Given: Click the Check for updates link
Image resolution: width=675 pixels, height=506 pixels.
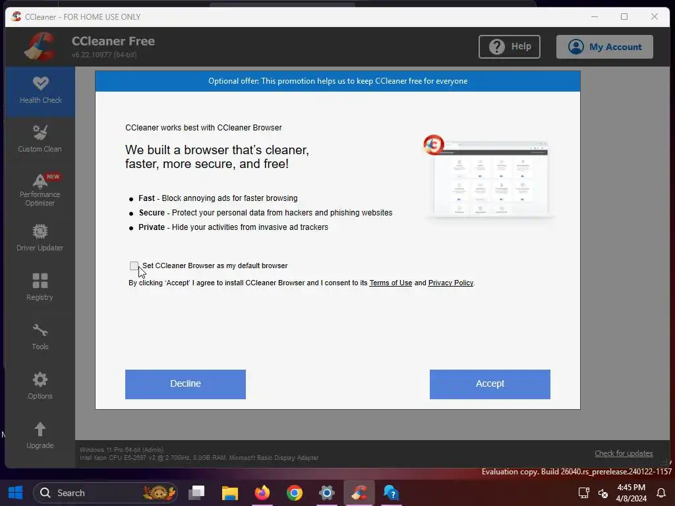Looking at the screenshot, I should coord(624,453).
